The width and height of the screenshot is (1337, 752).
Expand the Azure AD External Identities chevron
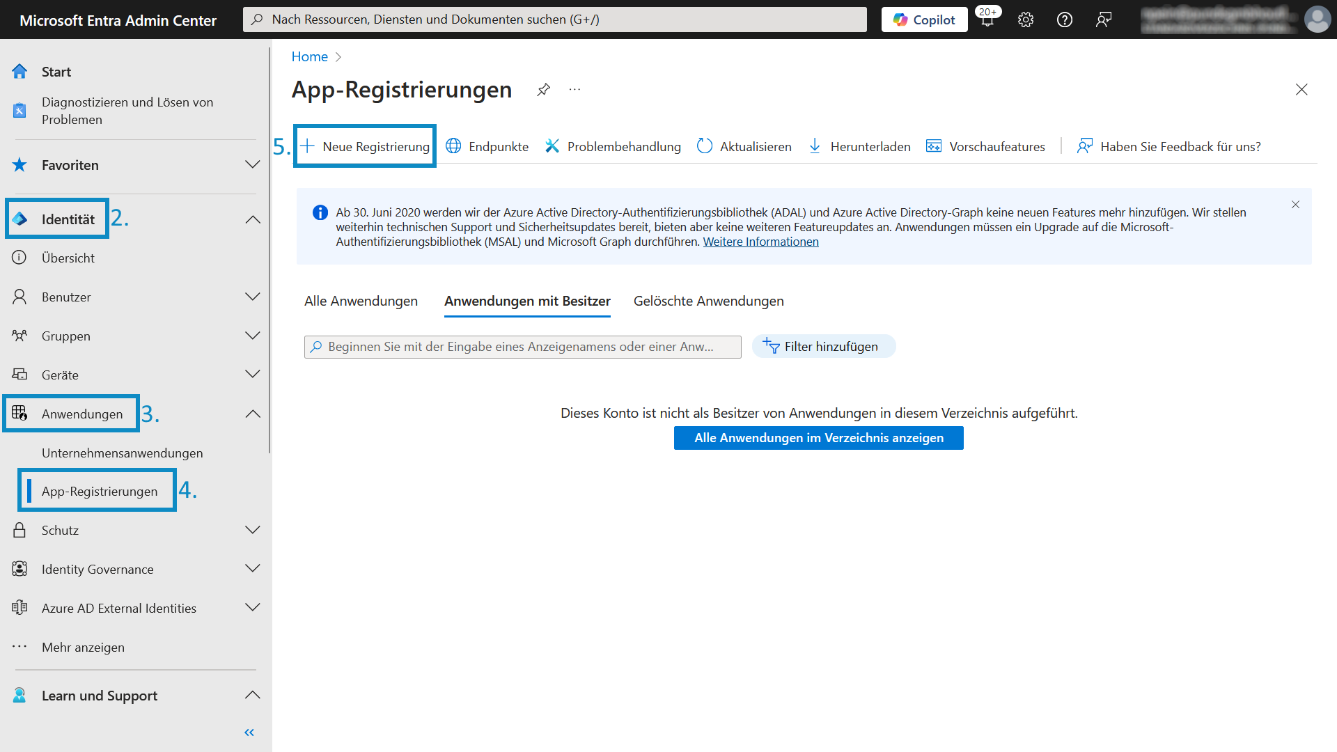pos(253,608)
